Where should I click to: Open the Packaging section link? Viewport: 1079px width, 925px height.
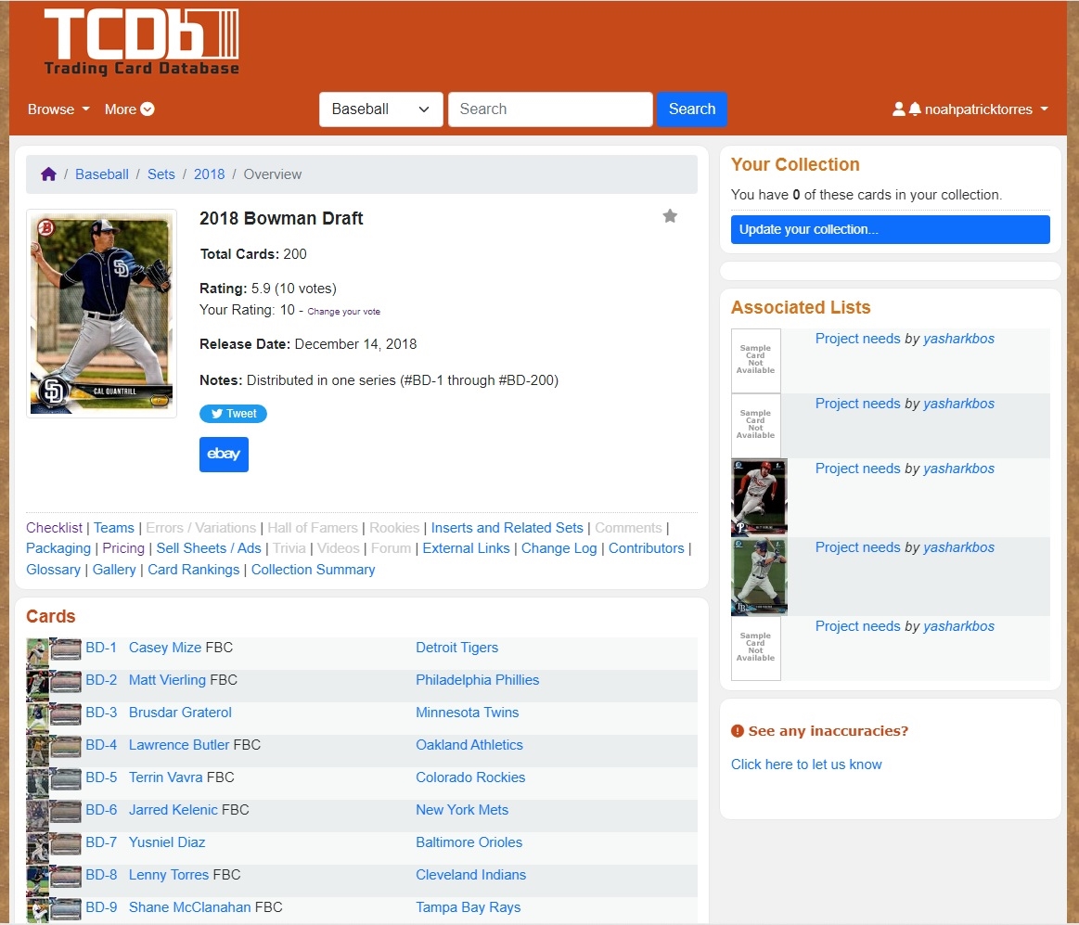point(58,548)
